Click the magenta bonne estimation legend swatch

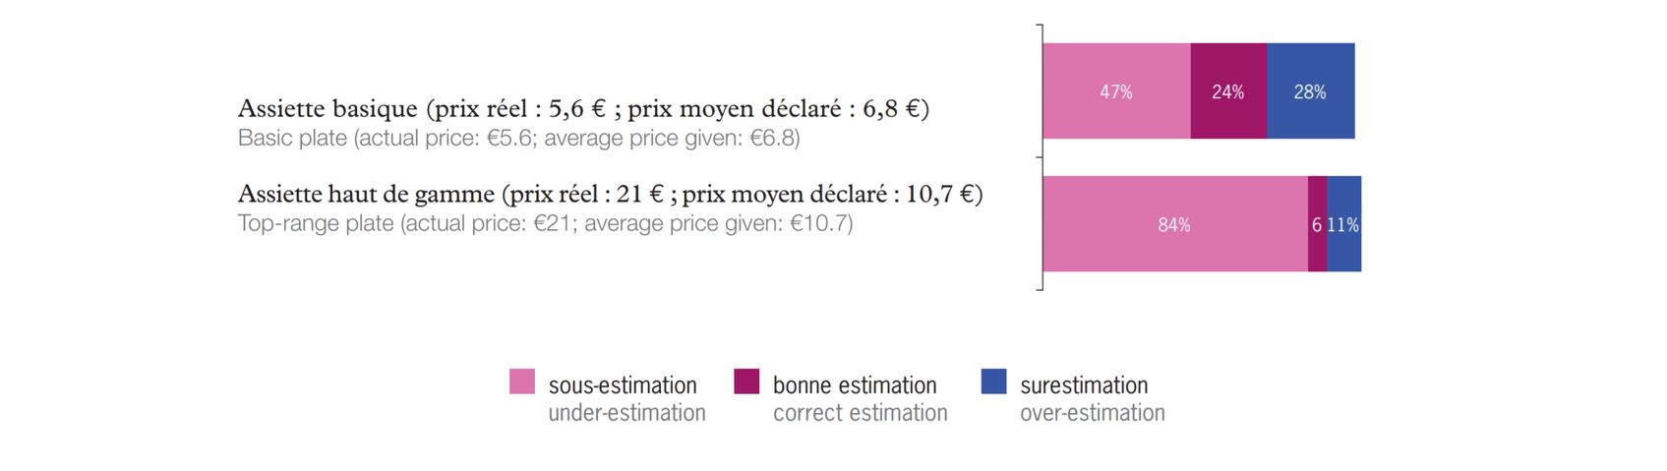coord(746,382)
